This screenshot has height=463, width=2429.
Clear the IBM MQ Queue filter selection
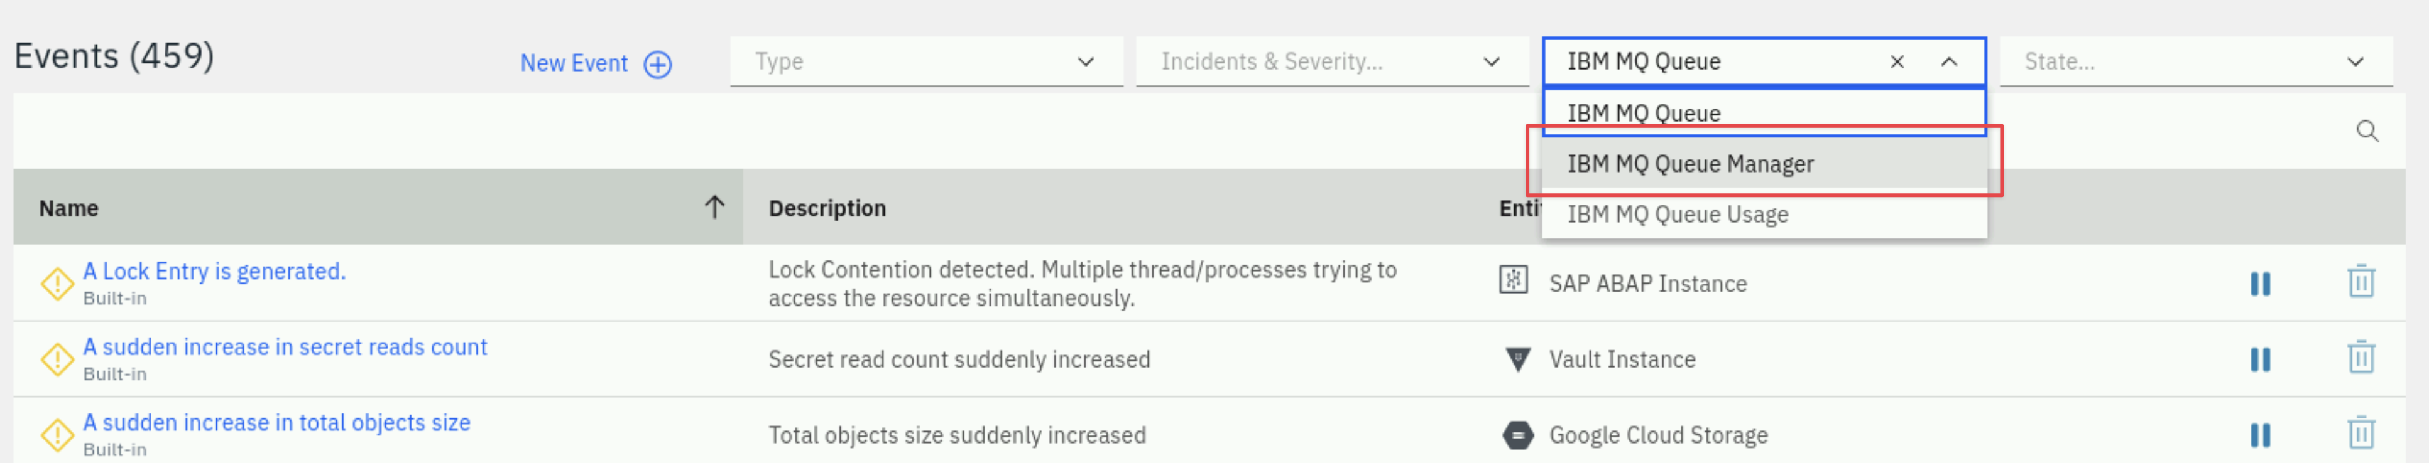(1896, 62)
